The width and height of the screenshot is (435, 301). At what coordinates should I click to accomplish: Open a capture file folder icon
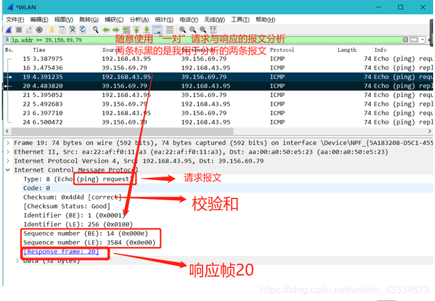(52, 30)
